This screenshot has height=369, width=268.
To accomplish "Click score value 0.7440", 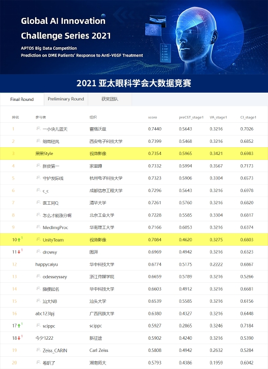I will tap(155, 129).
